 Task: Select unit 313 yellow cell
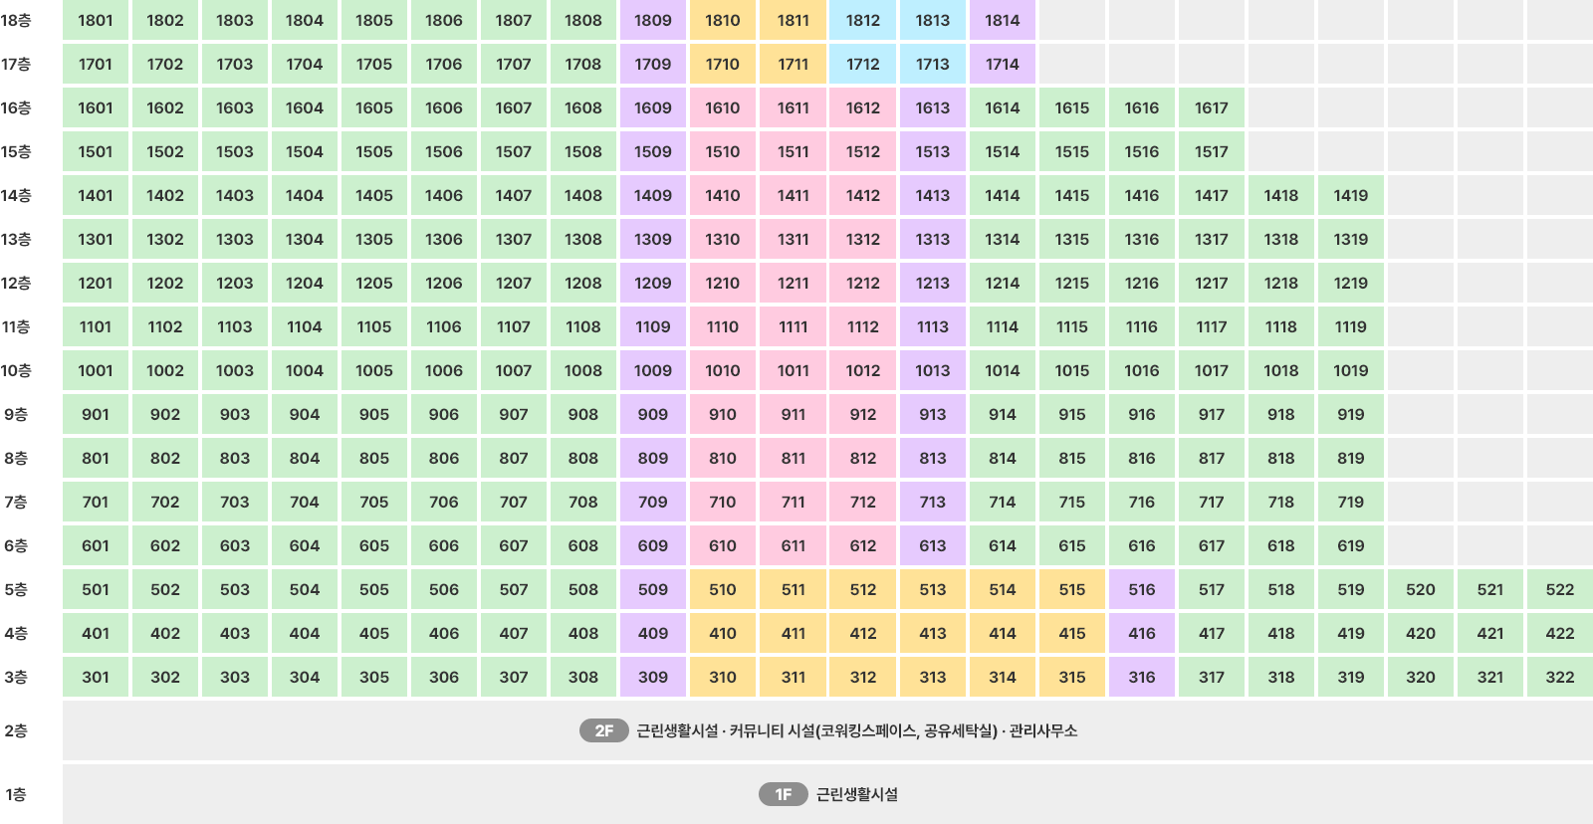[x=932, y=677]
